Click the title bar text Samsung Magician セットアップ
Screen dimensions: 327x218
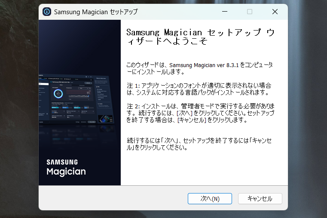(x=96, y=12)
